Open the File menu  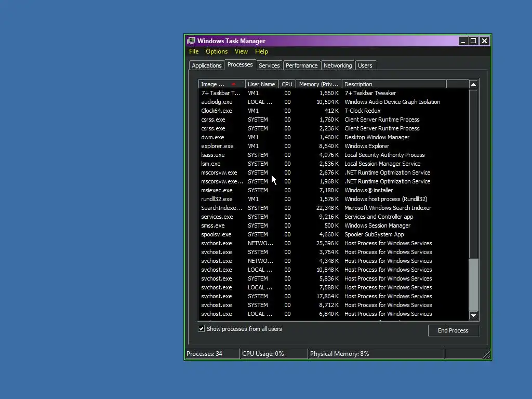click(194, 51)
